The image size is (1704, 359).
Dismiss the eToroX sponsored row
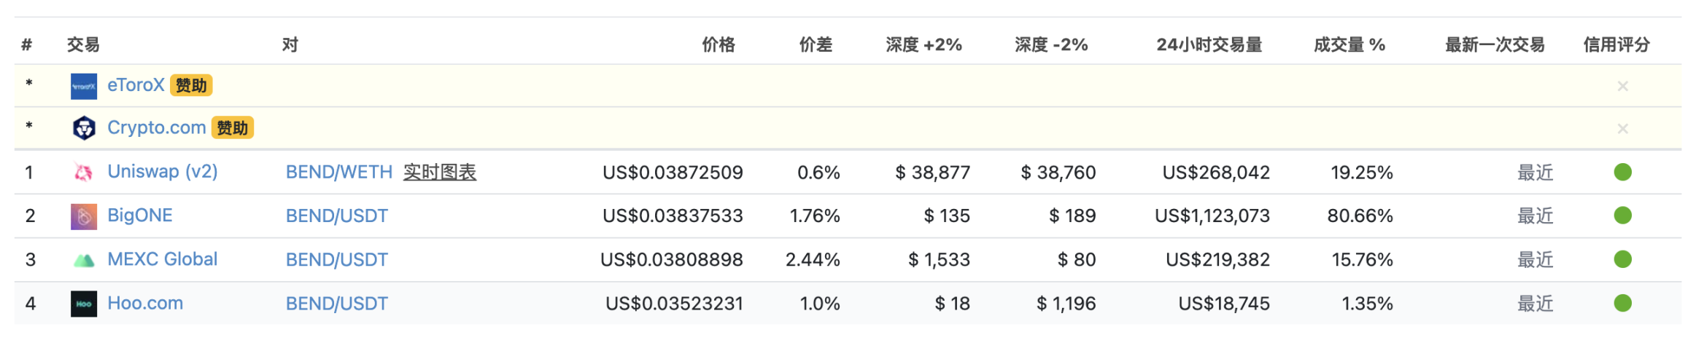(x=1622, y=86)
